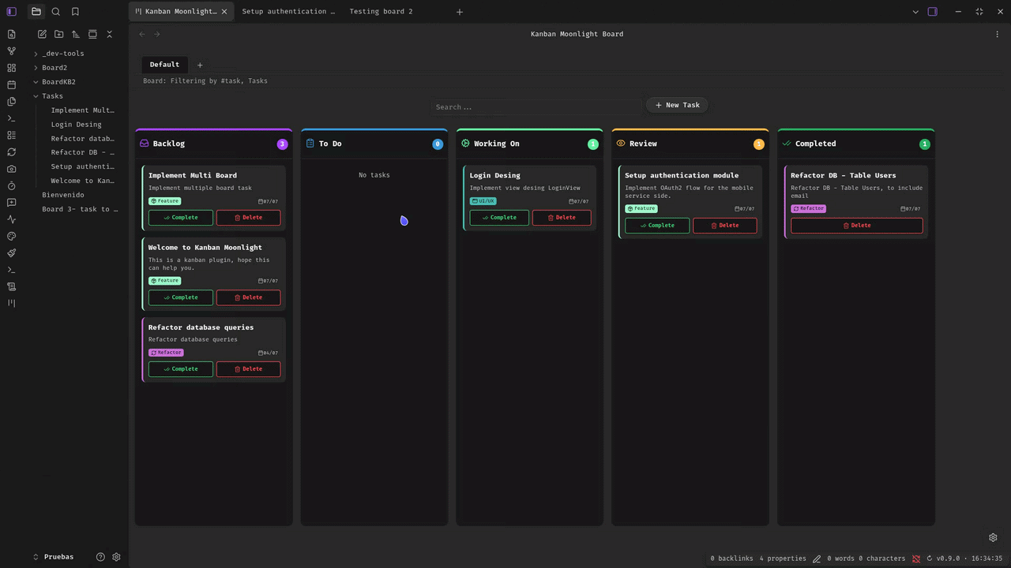Click '0 backlinks' in status bar

point(731,559)
